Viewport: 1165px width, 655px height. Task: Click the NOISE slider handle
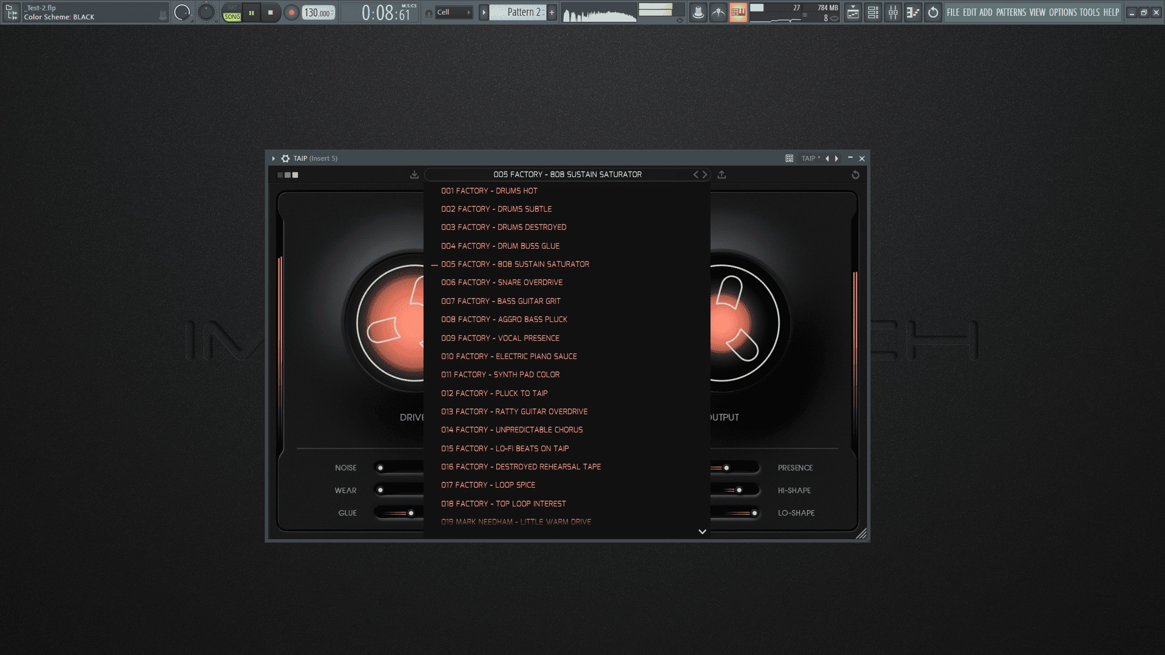point(380,468)
